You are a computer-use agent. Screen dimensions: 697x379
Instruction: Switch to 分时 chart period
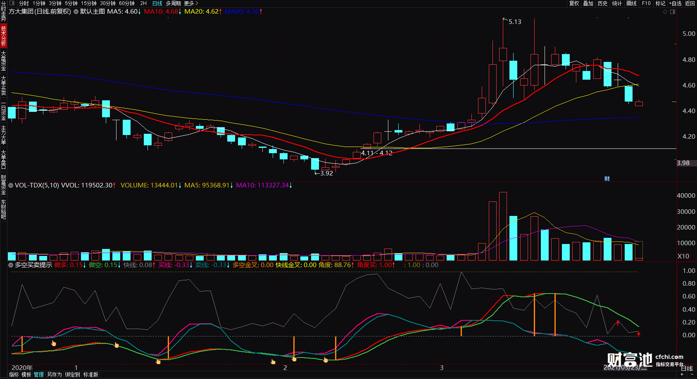(x=24, y=3)
